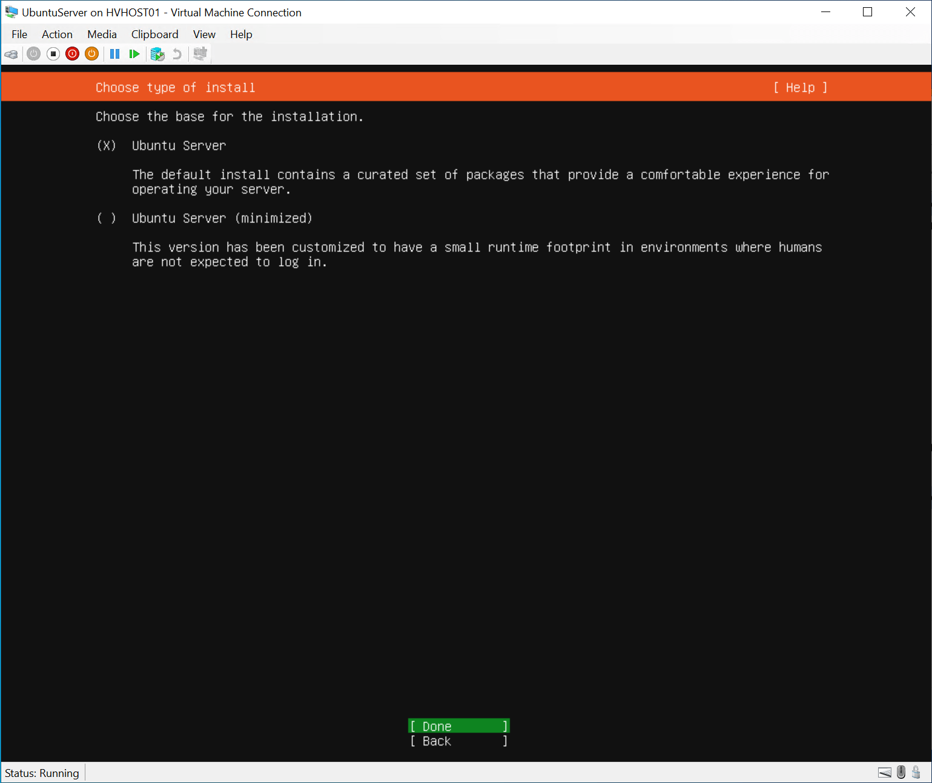Click the orange Save state icon
The height and width of the screenshot is (783, 932).
(91, 54)
